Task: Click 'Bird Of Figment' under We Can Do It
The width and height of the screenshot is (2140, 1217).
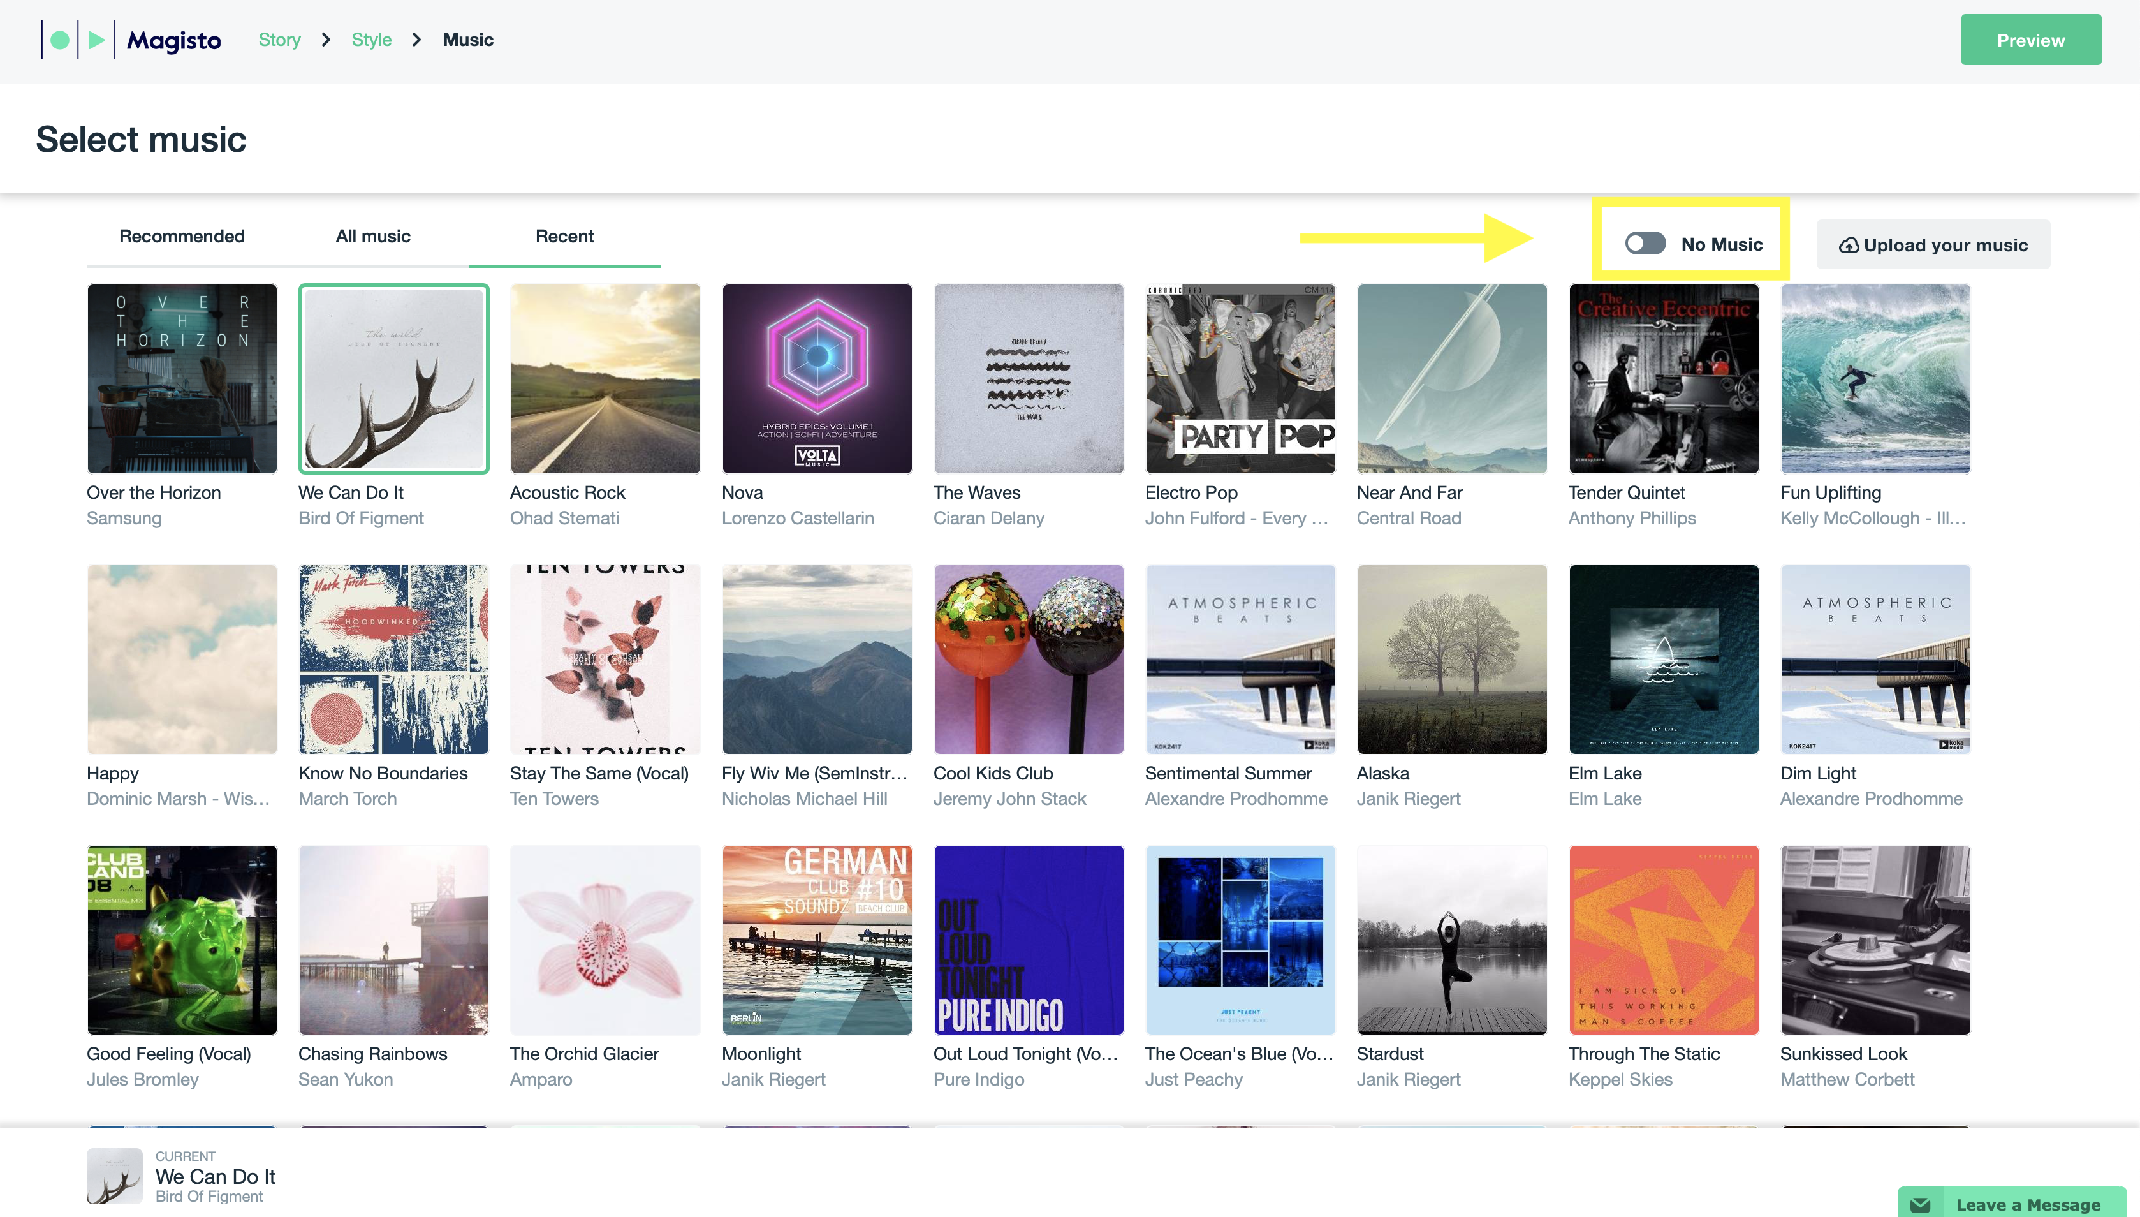Action: click(361, 518)
